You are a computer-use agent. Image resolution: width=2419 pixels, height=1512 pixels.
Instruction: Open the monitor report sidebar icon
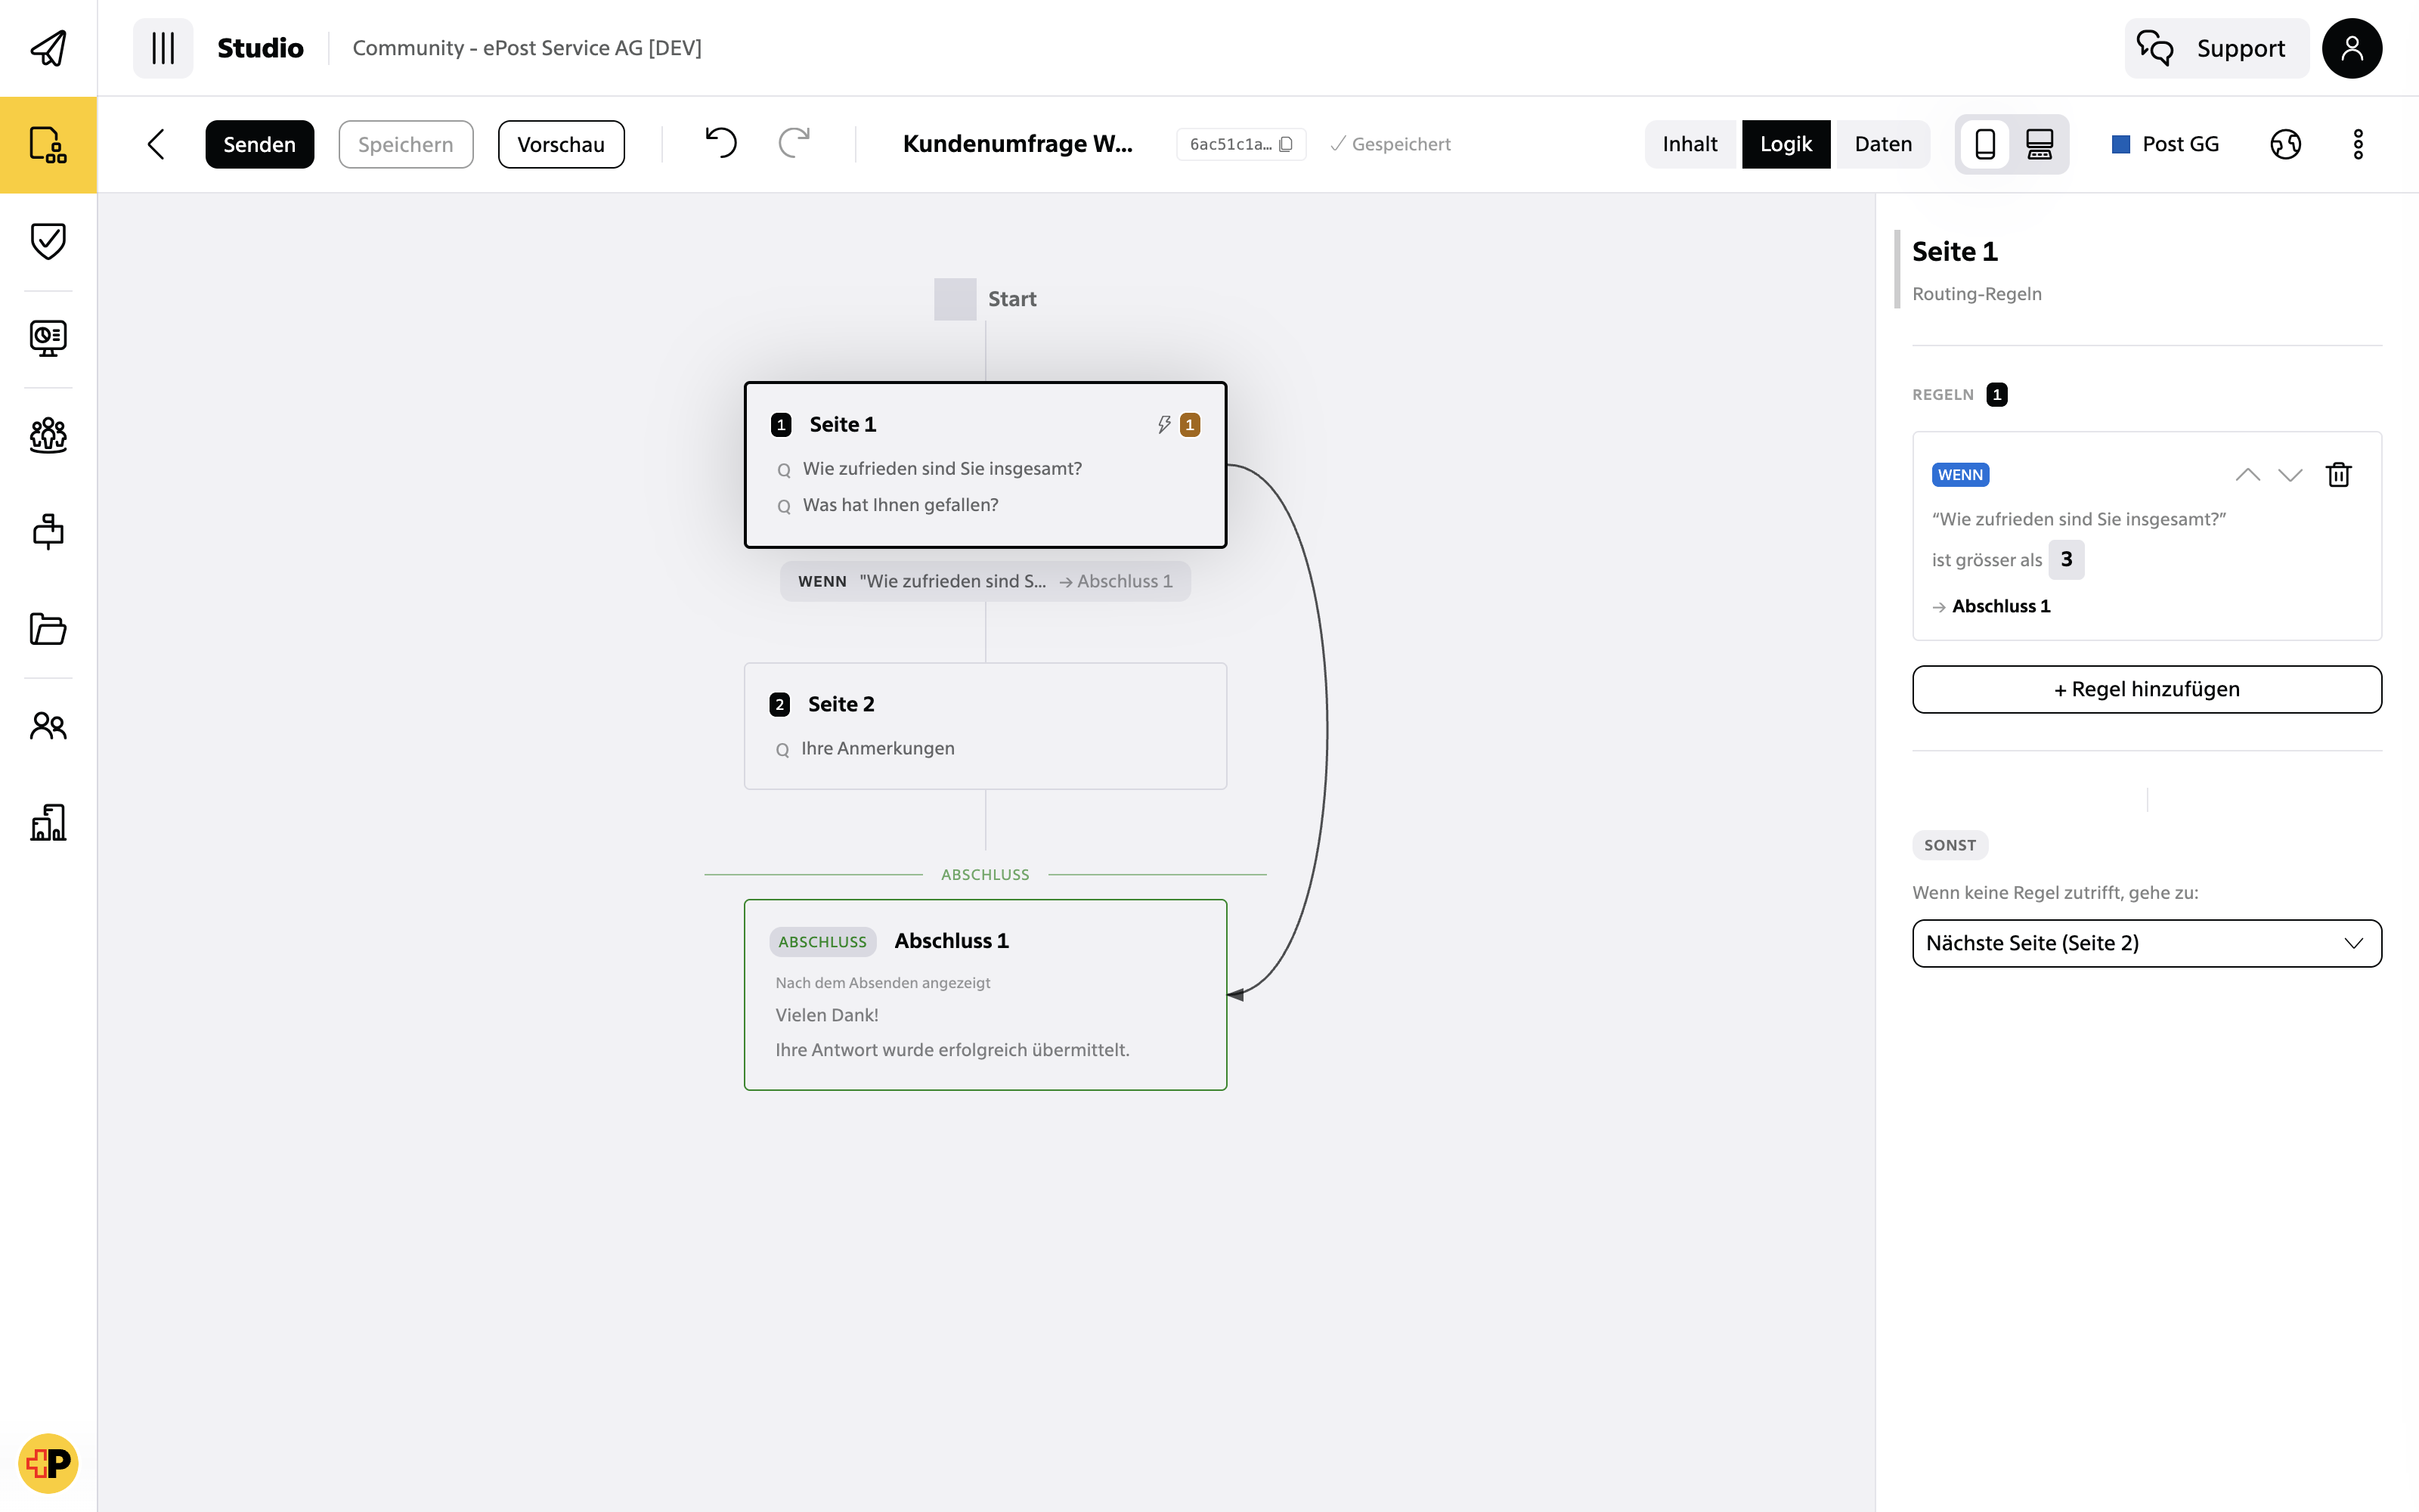click(x=48, y=338)
